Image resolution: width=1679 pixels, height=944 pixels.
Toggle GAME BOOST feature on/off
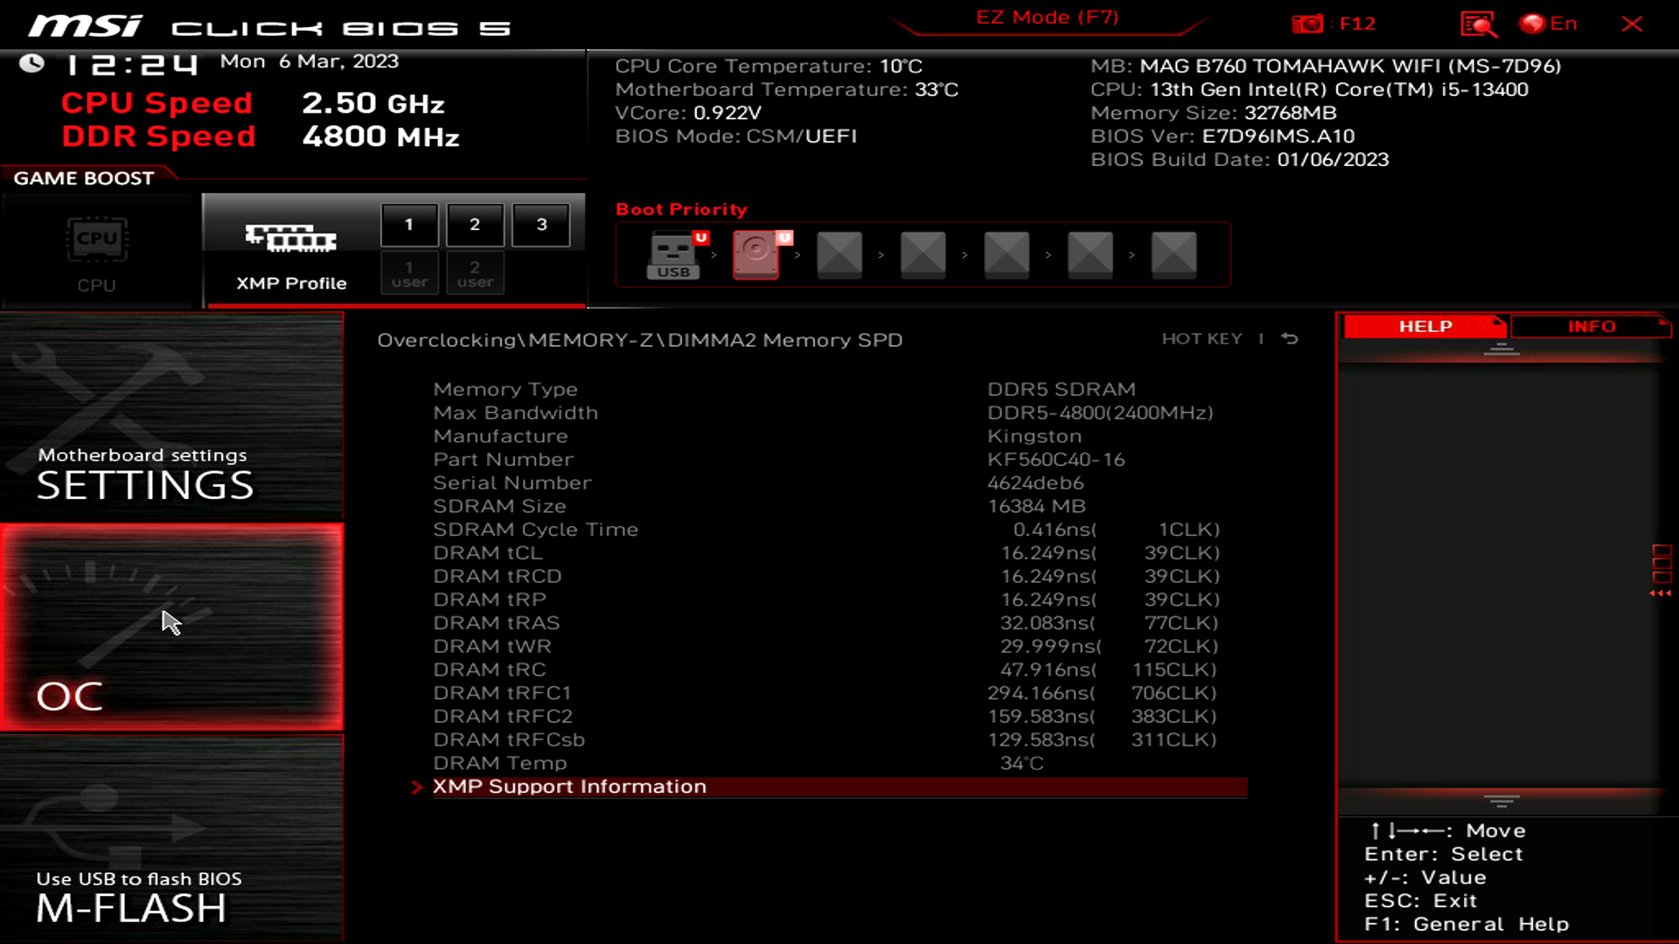click(95, 248)
